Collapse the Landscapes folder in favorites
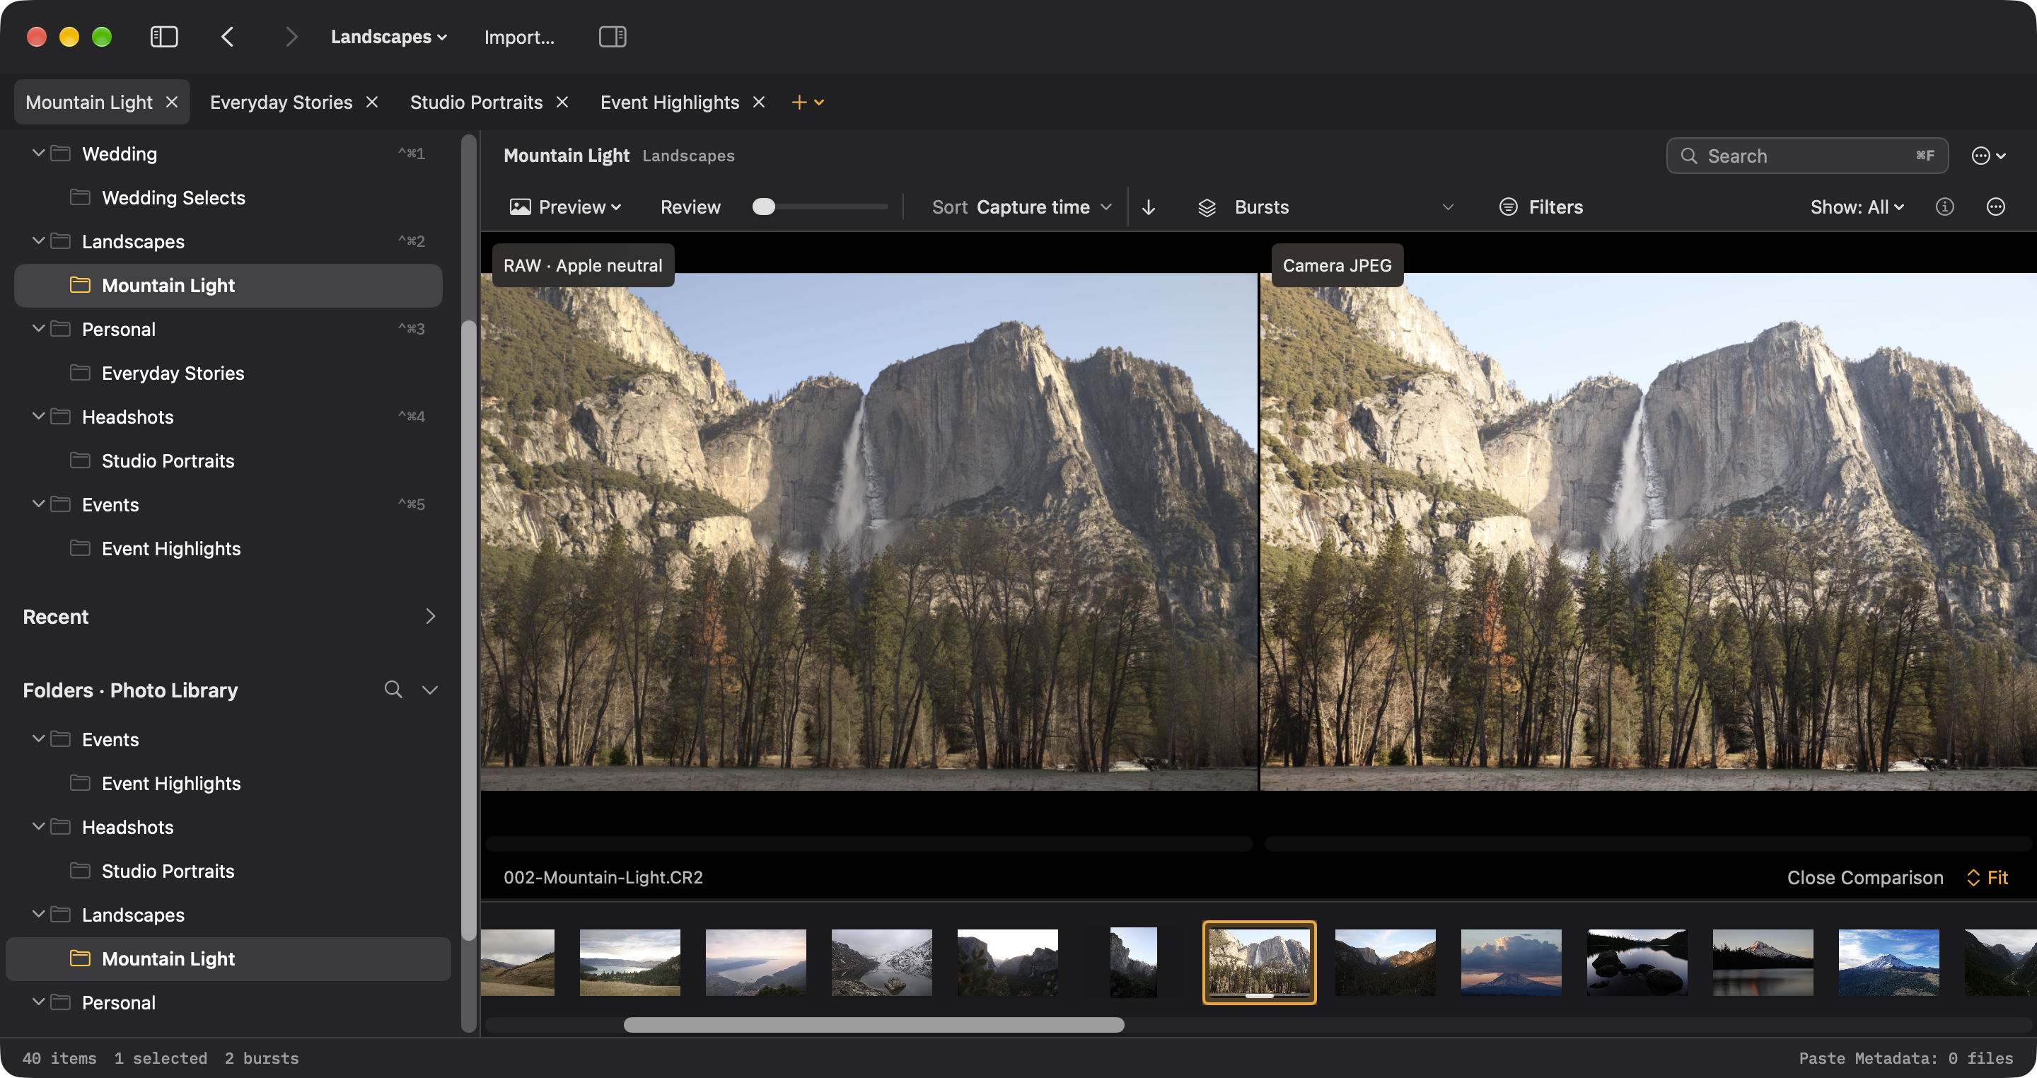This screenshot has width=2037, height=1078. point(38,240)
